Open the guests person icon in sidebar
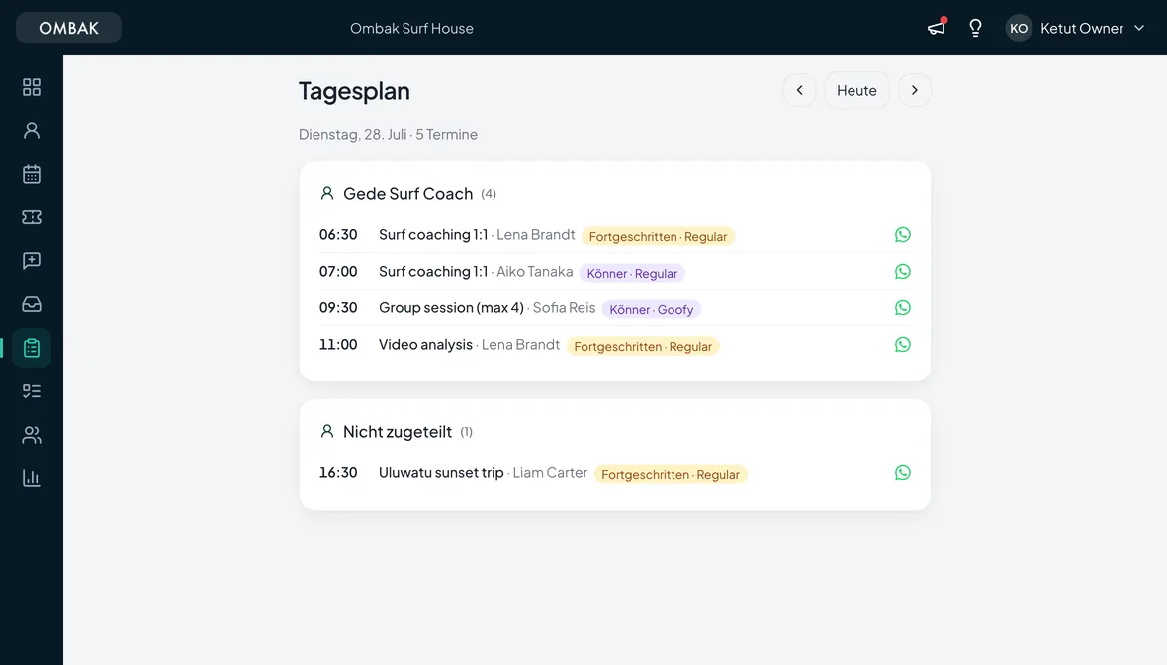This screenshot has width=1167, height=665. pos(32,130)
